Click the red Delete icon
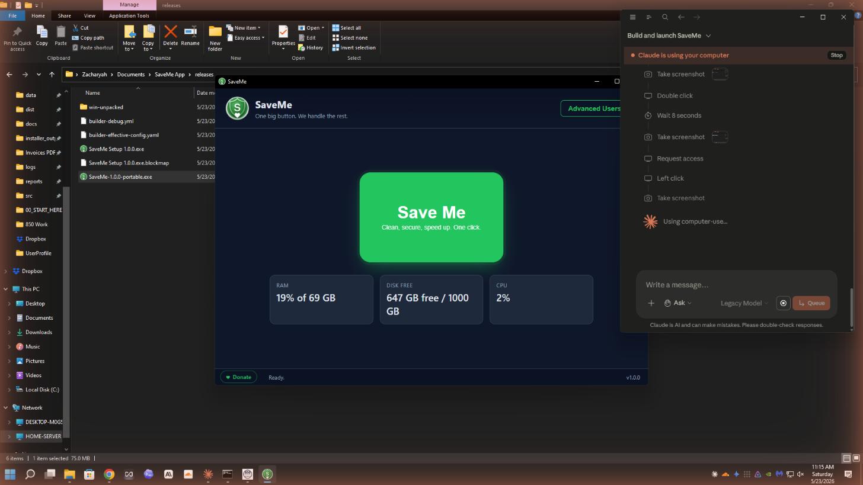The width and height of the screenshot is (863, 485). 171,31
